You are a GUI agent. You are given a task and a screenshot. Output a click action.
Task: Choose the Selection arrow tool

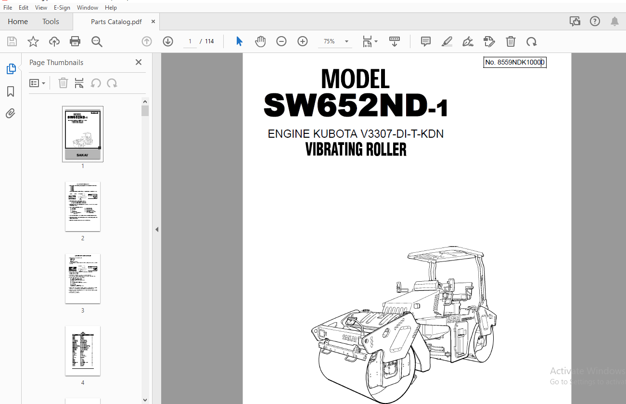coord(239,41)
